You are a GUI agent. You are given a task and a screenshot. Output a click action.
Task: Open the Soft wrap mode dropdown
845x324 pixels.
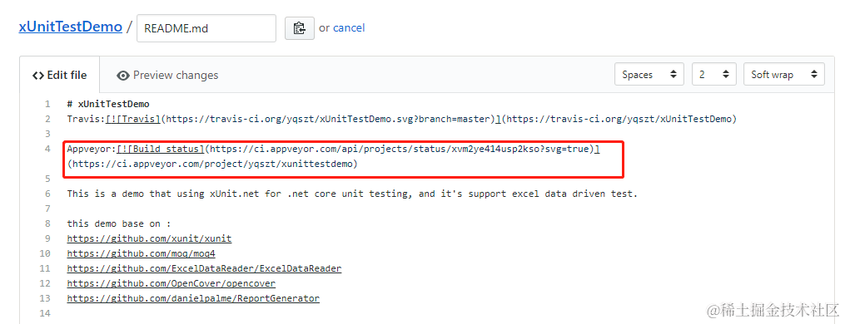click(784, 74)
